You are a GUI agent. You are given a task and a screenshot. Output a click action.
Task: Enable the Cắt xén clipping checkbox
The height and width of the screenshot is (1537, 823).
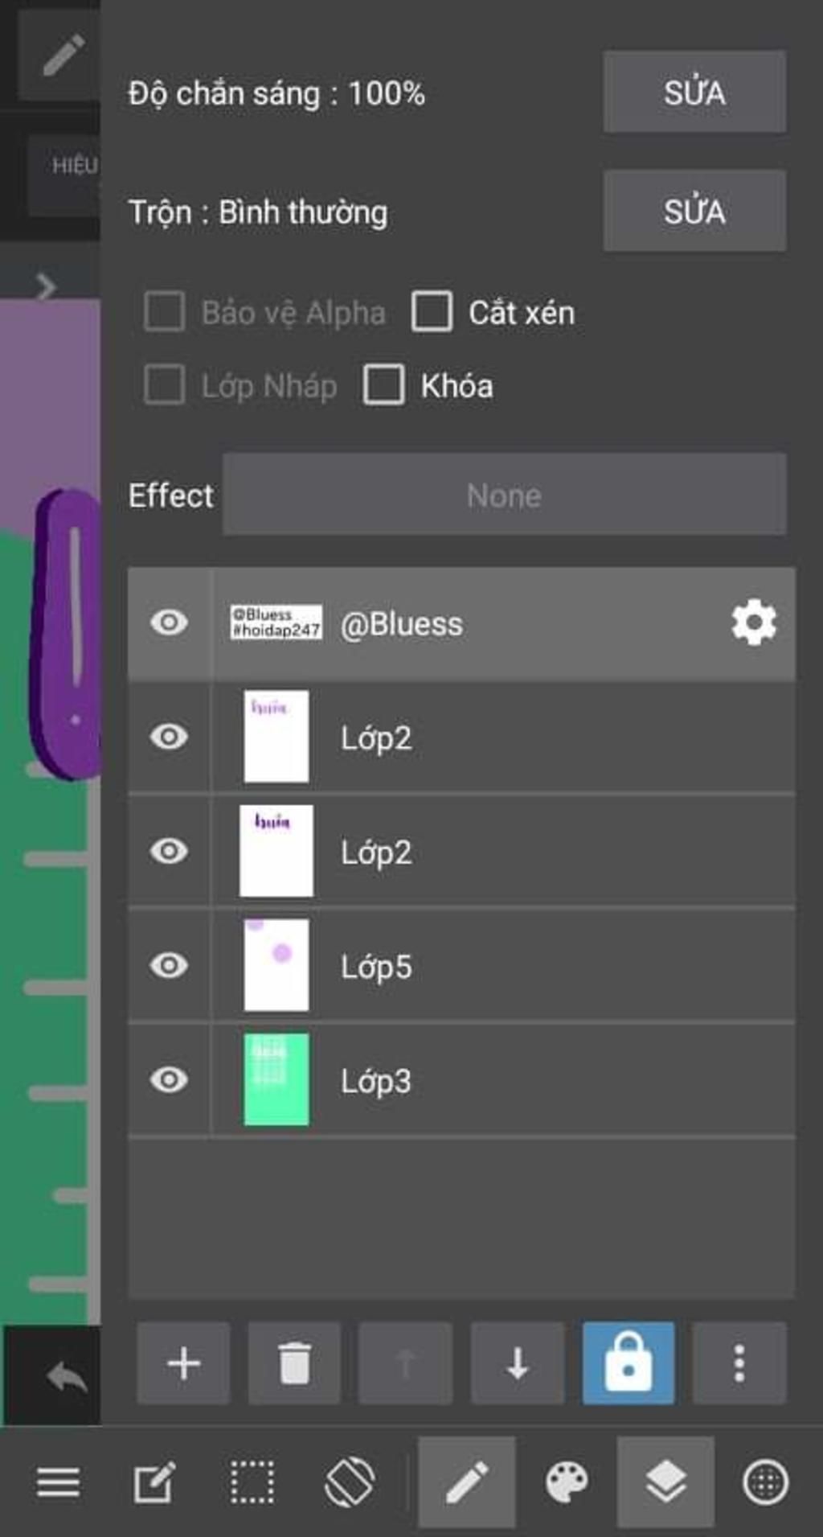[x=432, y=312]
